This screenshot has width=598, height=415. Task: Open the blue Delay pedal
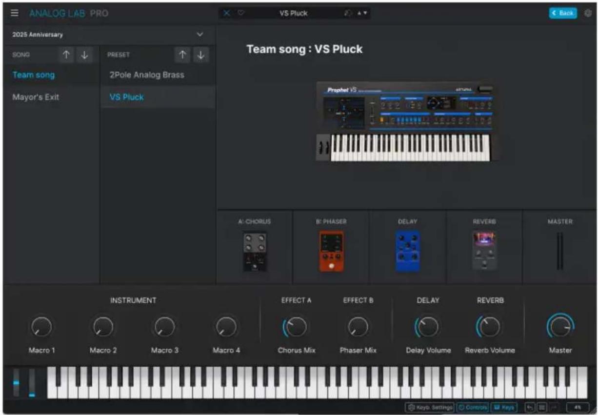coord(407,251)
